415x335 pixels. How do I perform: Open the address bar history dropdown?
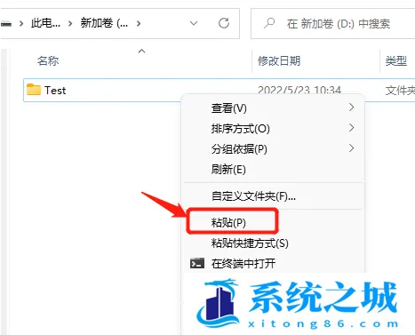coord(194,23)
